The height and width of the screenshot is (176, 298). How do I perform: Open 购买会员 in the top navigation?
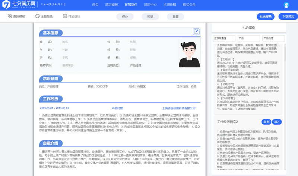[x=189, y=5]
